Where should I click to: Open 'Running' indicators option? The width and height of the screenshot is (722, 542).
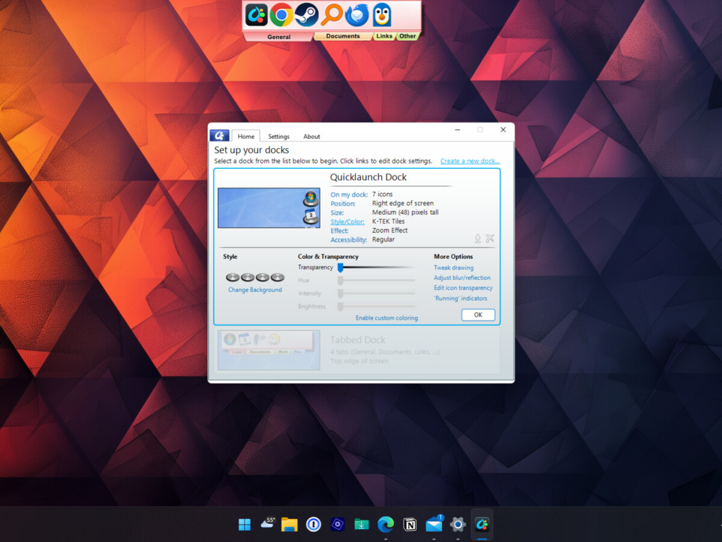click(461, 298)
